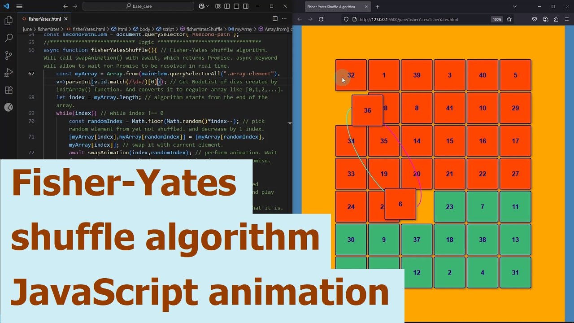
Task: Open Firefox Extensions puzzle icon
Action: pyautogui.click(x=556, y=19)
